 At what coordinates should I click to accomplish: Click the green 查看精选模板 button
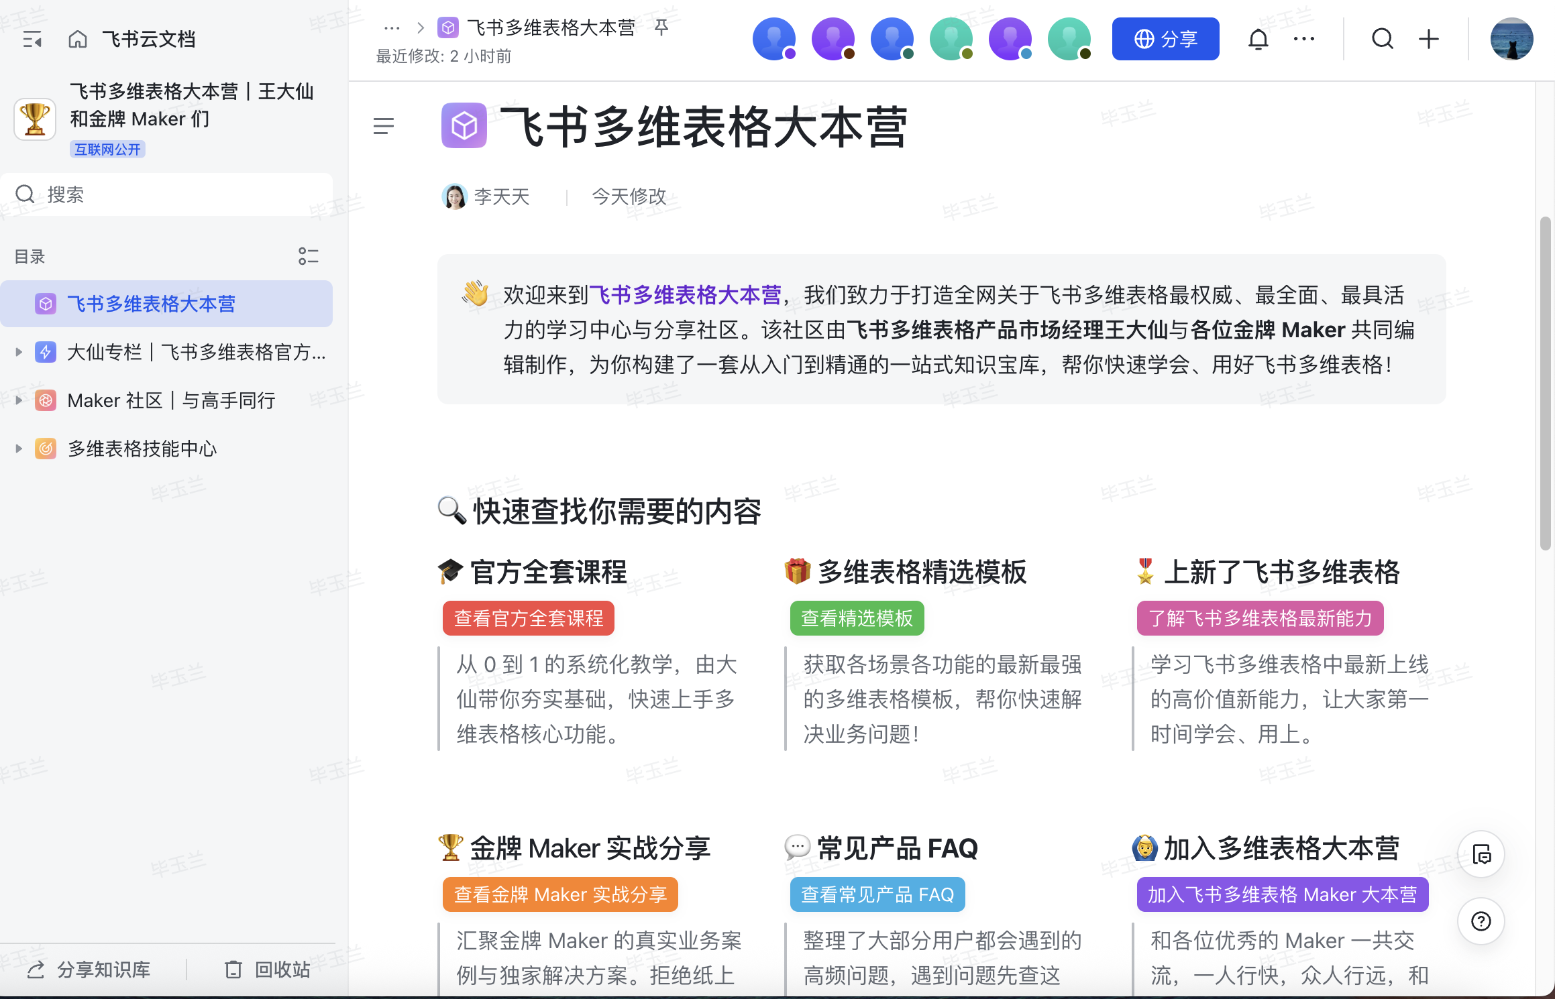pos(857,618)
